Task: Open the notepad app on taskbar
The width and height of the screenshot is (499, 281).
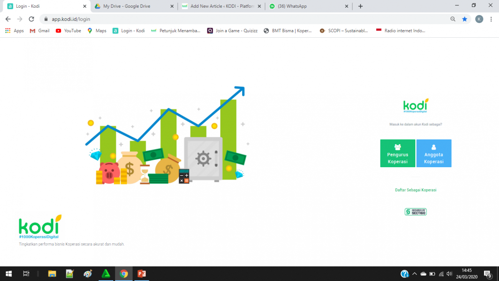Action: pyautogui.click(x=70, y=274)
